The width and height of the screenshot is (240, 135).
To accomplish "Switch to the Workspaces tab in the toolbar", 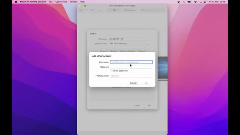I will pos(129,10).
